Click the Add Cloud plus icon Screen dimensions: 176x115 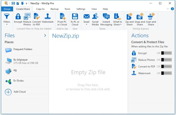8,92
